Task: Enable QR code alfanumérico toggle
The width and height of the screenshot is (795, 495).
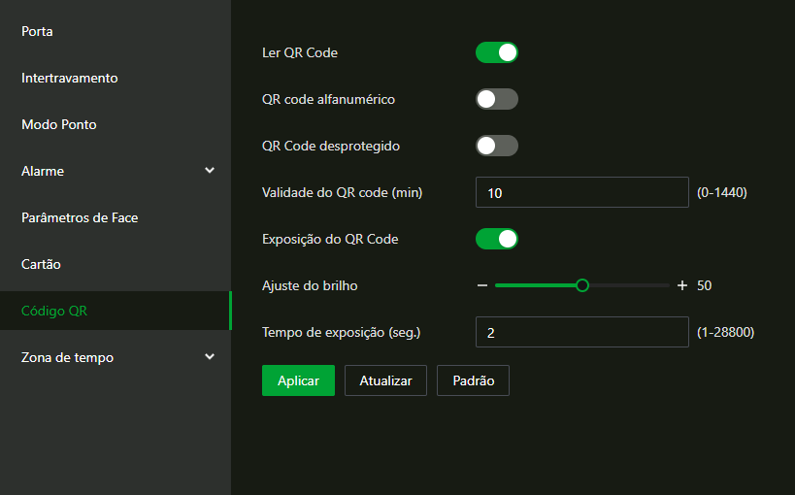Action: pyautogui.click(x=497, y=99)
